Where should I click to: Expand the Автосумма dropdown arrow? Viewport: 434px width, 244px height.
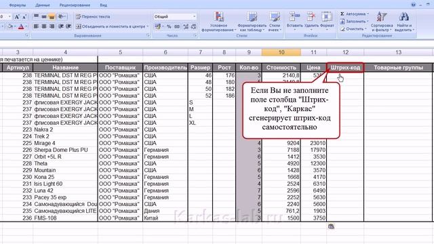coord(368,14)
